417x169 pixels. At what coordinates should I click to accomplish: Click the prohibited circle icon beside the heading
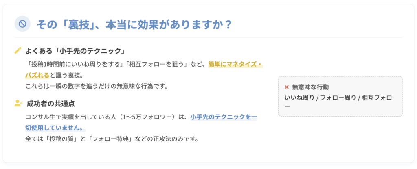pyautogui.click(x=22, y=24)
